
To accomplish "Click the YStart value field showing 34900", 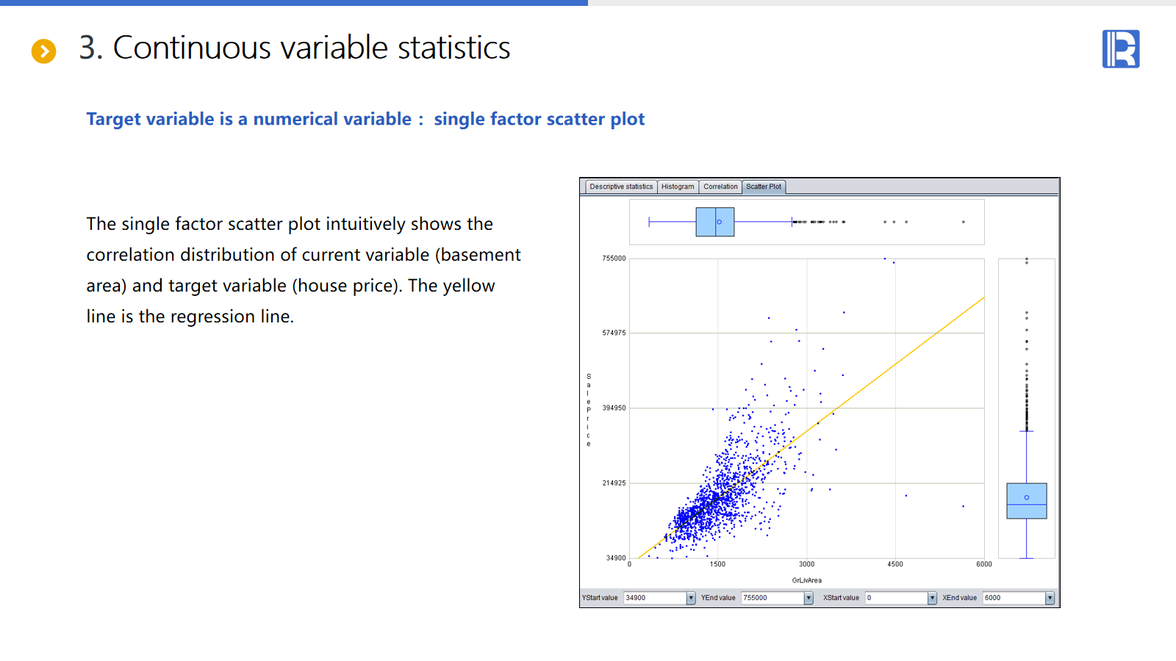I will pyautogui.click(x=655, y=598).
